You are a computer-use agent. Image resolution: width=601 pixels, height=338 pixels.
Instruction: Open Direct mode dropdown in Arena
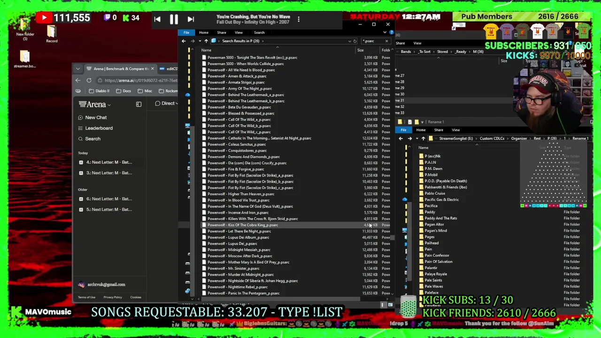click(167, 103)
